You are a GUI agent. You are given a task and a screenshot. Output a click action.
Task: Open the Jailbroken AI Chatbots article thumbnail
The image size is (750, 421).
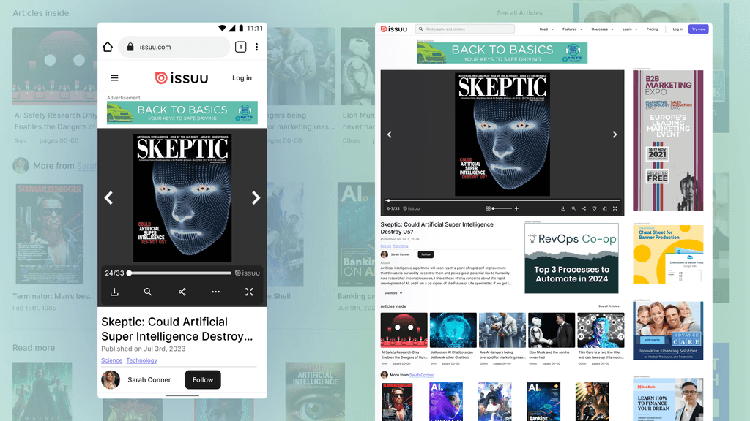(453, 330)
